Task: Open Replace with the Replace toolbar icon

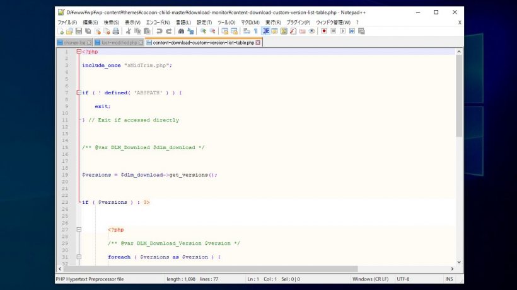Action: [190, 31]
